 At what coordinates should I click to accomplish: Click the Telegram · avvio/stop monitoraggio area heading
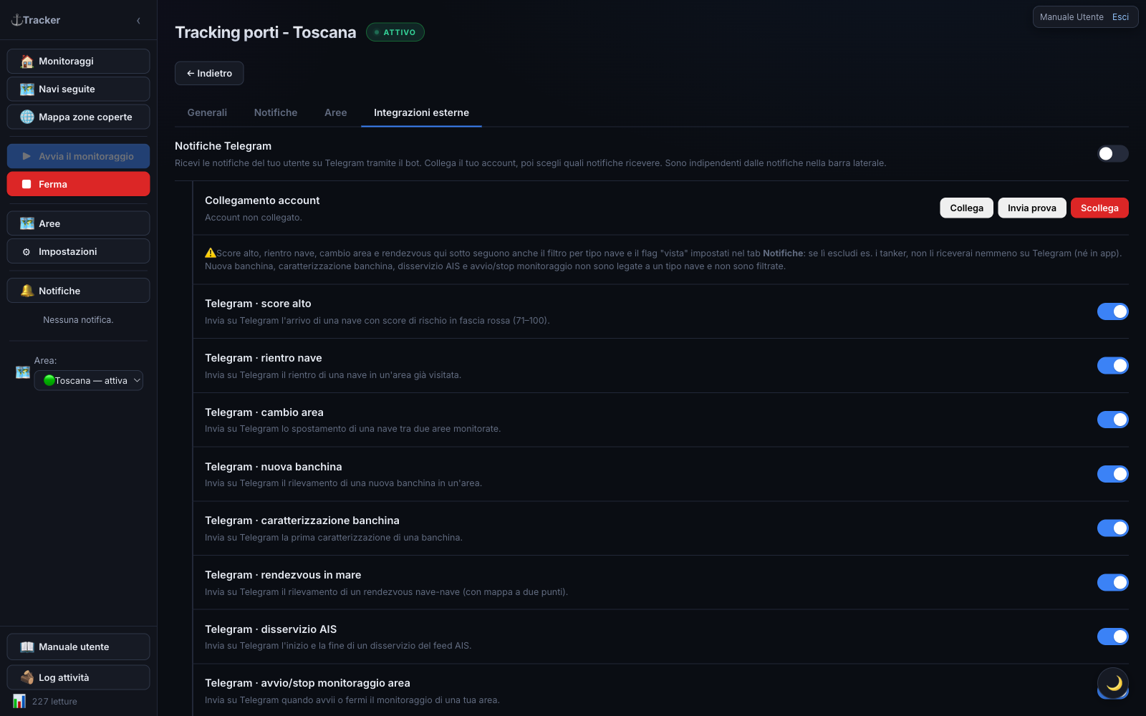[307, 683]
